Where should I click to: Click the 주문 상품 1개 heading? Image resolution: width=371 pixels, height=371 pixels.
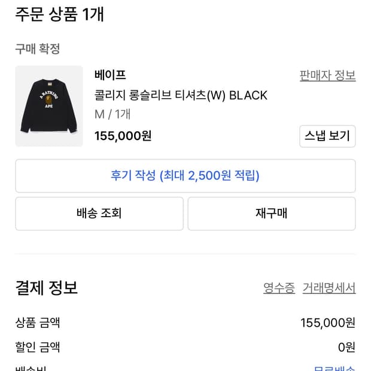pos(59,14)
